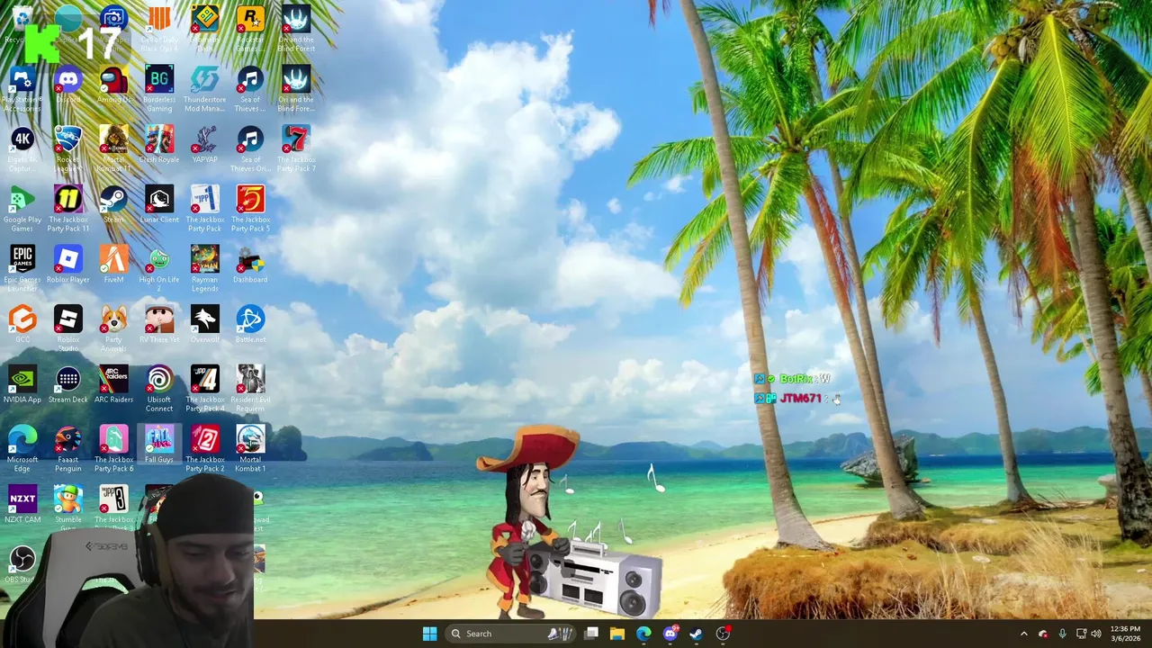The width and height of the screenshot is (1152, 648).
Task: Select the Fall Guys desktop icon
Action: [159, 445]
